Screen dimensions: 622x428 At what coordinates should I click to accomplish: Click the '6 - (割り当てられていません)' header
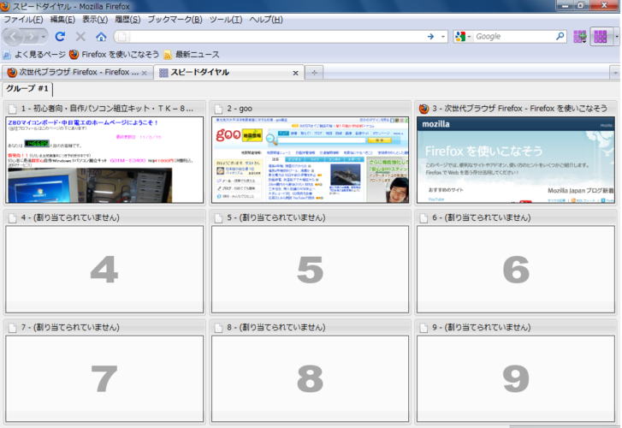pos(482,217)
